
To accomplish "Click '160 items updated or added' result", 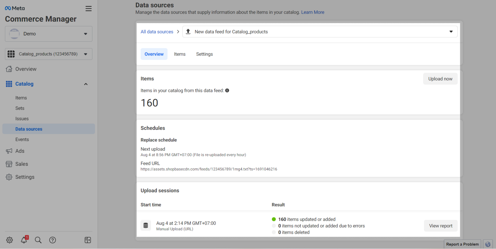I will pyautogui.click(x=307, y=219).
